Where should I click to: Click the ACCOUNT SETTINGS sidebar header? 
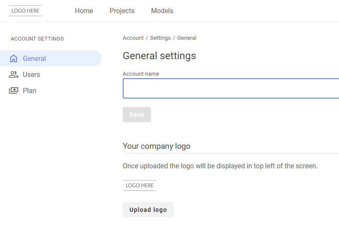click(37, 38)
